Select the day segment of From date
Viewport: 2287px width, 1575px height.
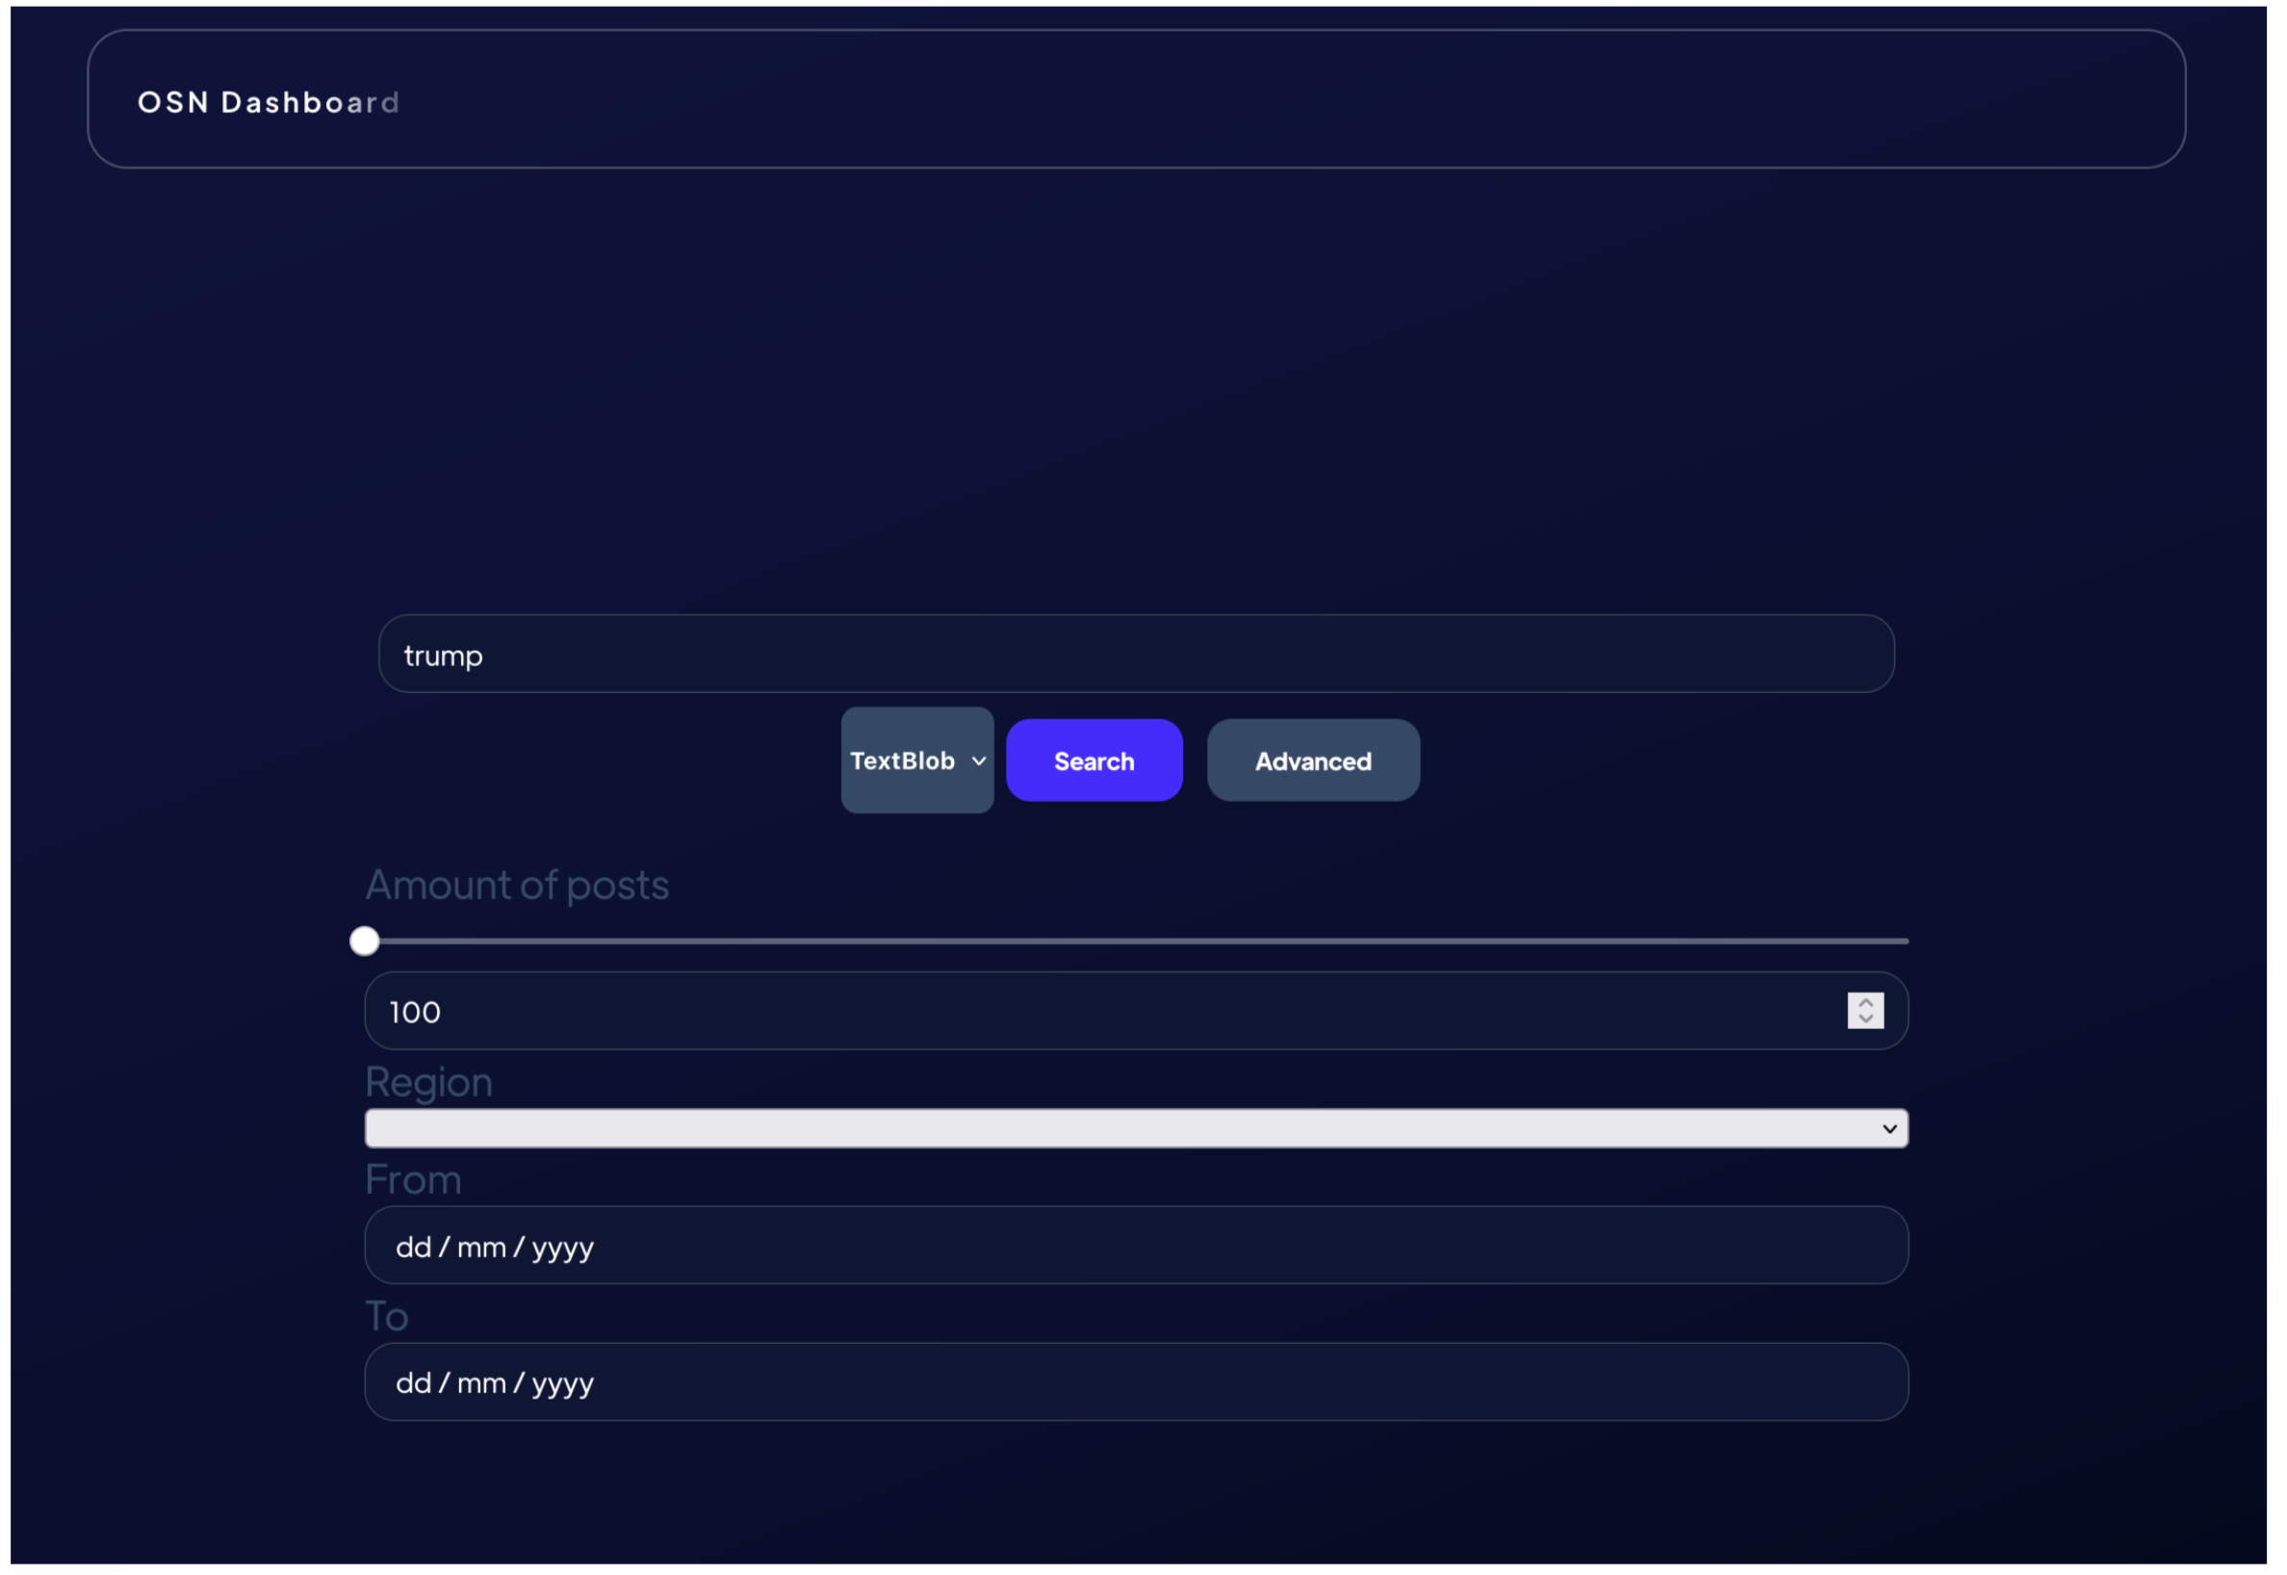pyautogui.click(x=413, y=1248)
